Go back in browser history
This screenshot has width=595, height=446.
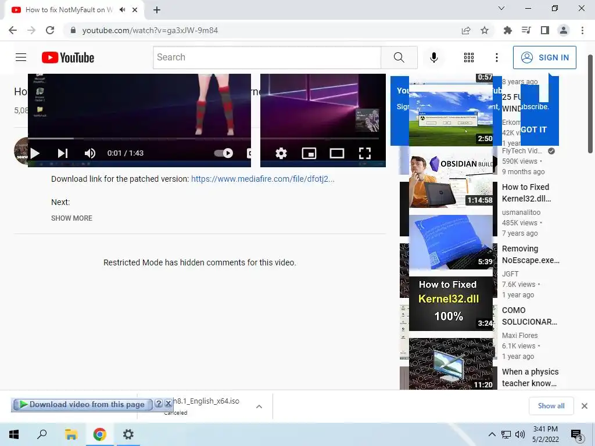[x=13, y=30]
